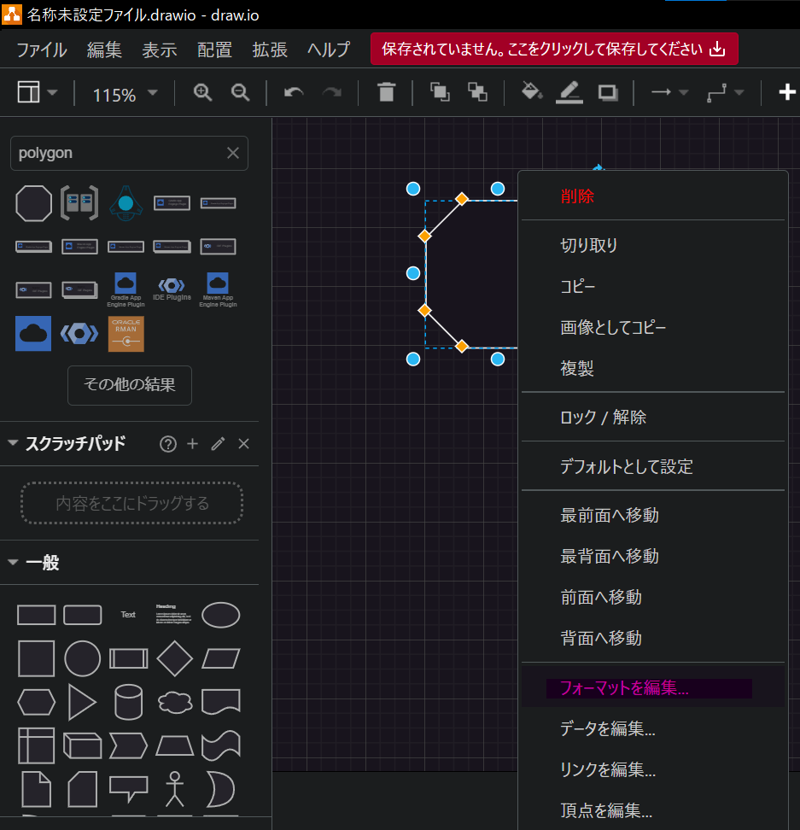Image resolution: width=800 pixels, height=830 pixels.
Task: Open the fill color bucket tool
Action: tap(532, 91)
